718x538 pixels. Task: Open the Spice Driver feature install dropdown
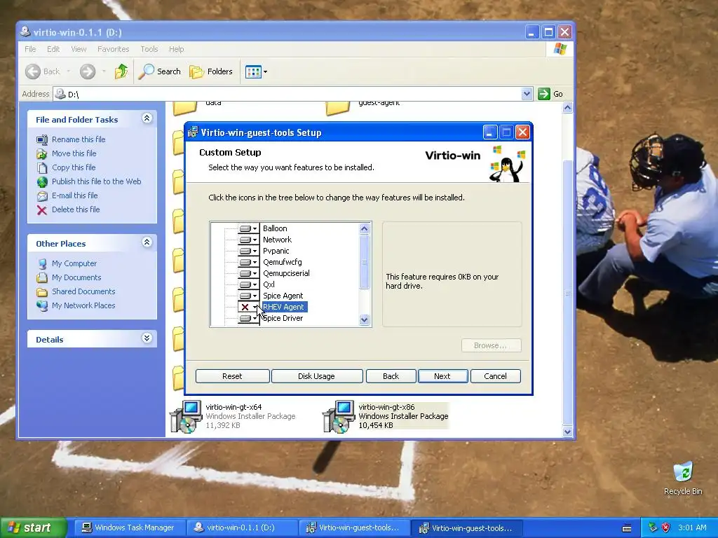(248, 318)
